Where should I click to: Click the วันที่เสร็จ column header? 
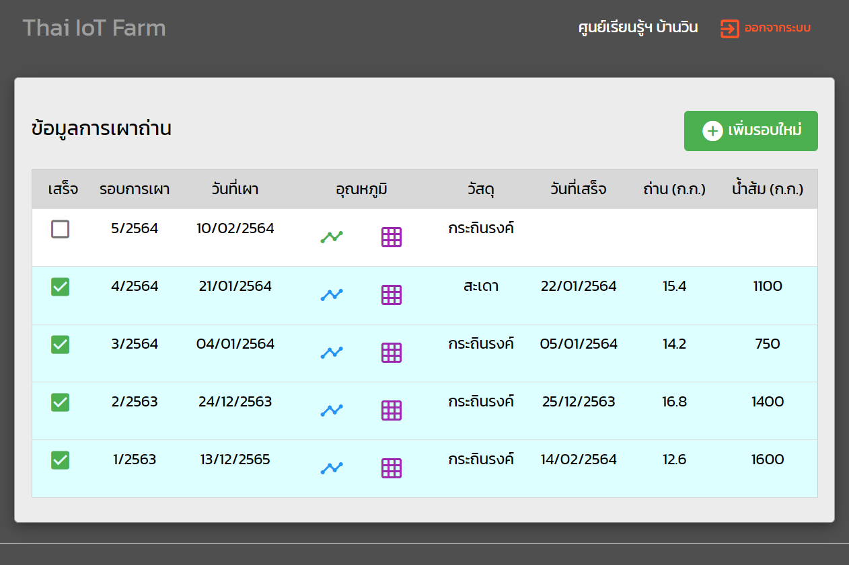click(x=579, y=189)
